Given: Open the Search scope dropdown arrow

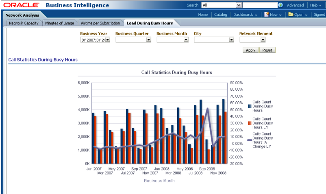Looking at the screenshot, I should click(x=239, y=5).
